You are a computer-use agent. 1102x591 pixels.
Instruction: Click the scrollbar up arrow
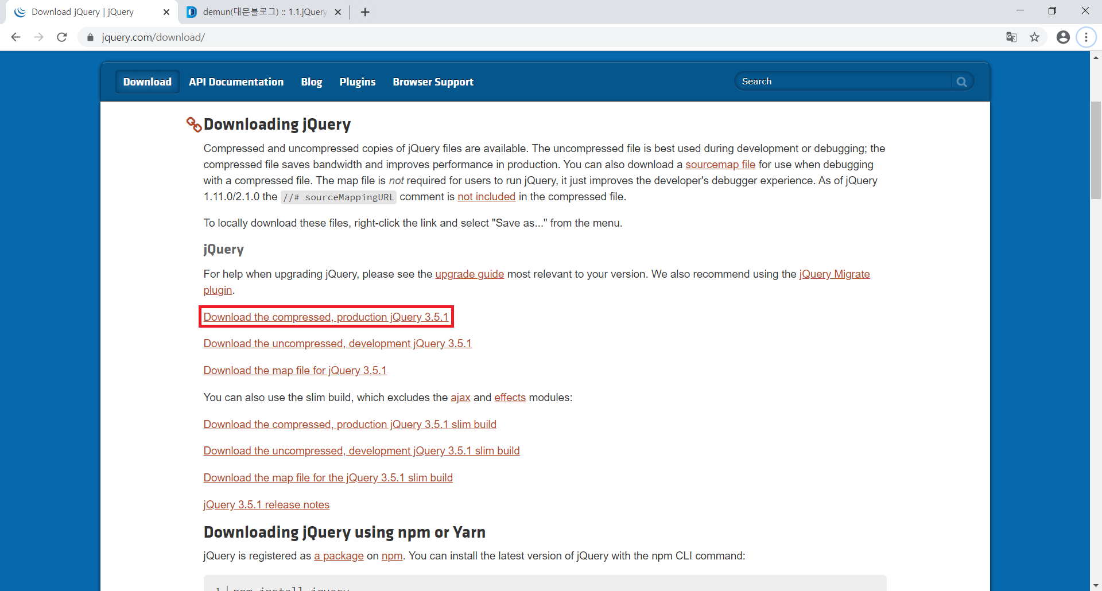coord(1096,57)
